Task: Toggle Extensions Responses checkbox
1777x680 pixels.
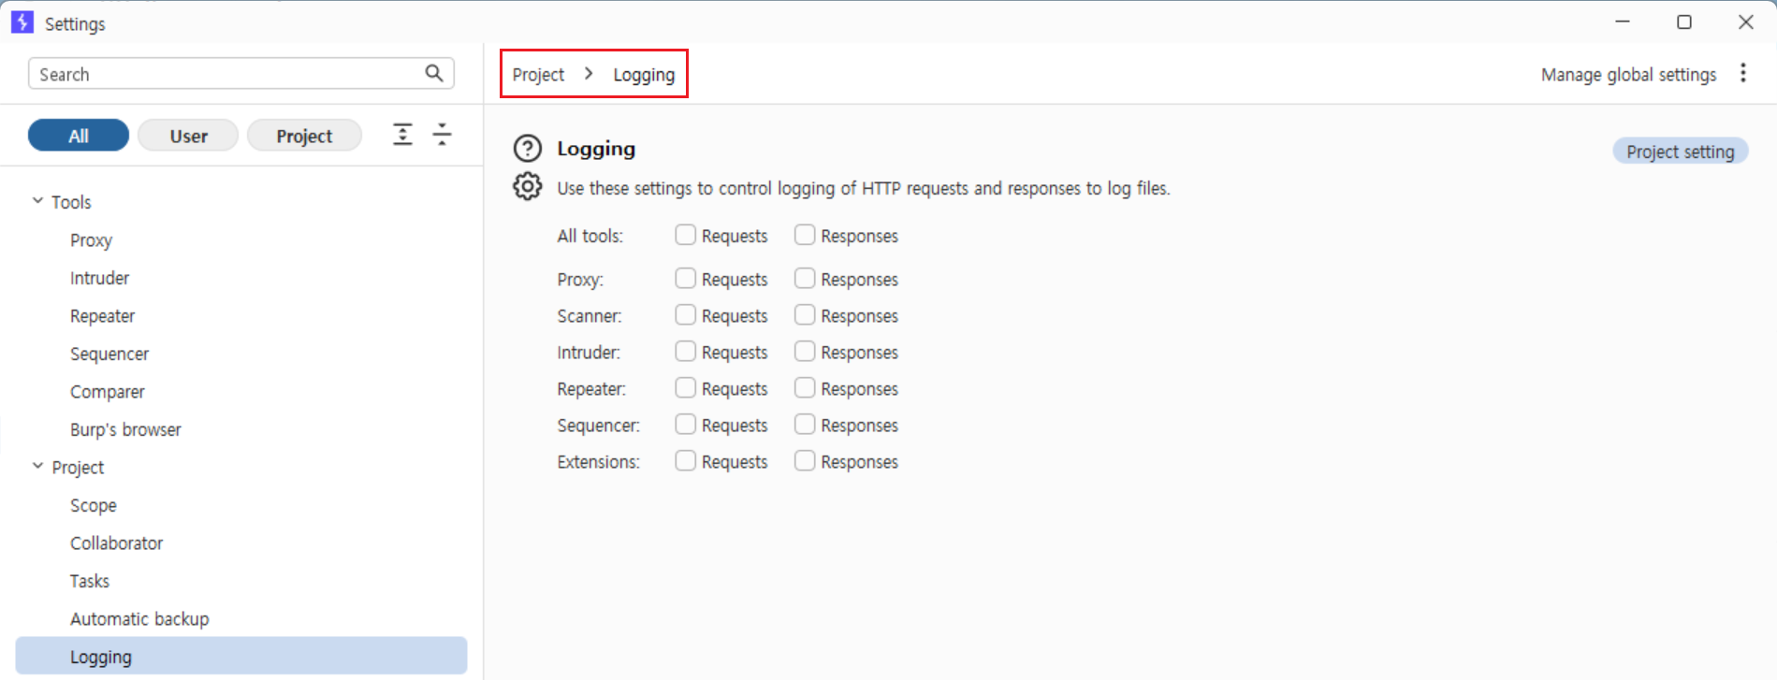Action: pos(805,460)
